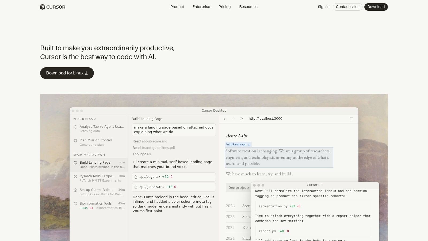Select the PyTorch MNIST Experiments task
The height and width of the screenshot is (241, 428).
pyautogui.click(x=99, y=178)
